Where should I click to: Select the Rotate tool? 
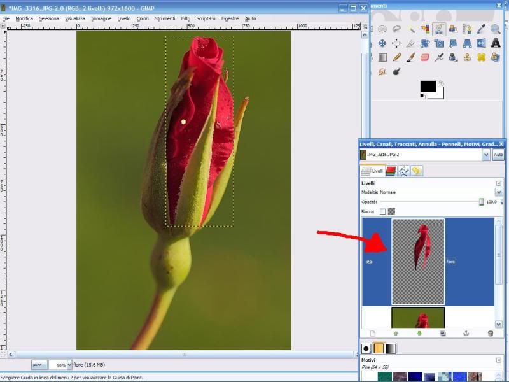point(425,43)
